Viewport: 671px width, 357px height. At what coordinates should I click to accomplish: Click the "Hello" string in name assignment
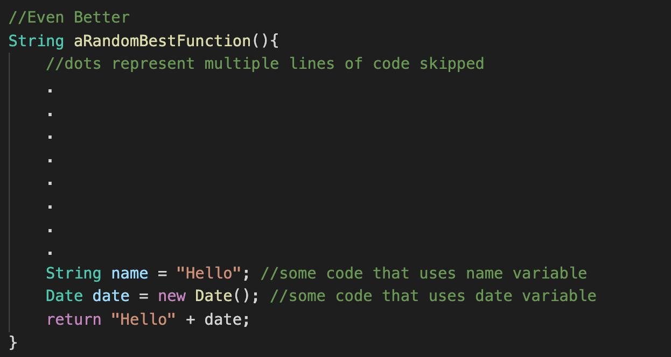[x=208, y=273]
